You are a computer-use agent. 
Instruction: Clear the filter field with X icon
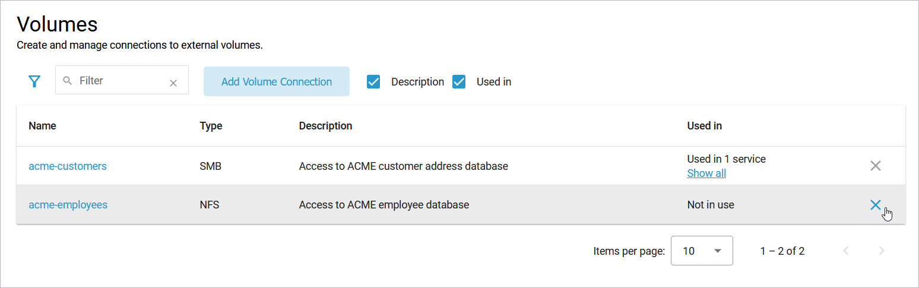click(x=173, y=83)
